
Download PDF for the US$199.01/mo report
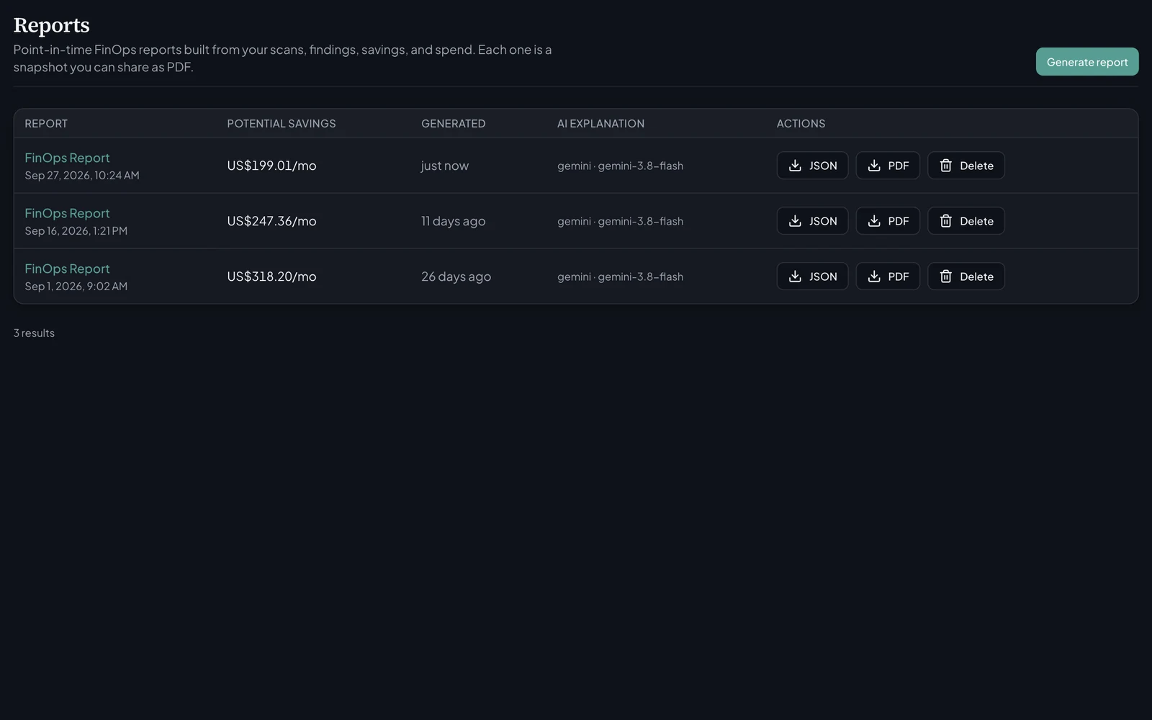pos(888,166)
